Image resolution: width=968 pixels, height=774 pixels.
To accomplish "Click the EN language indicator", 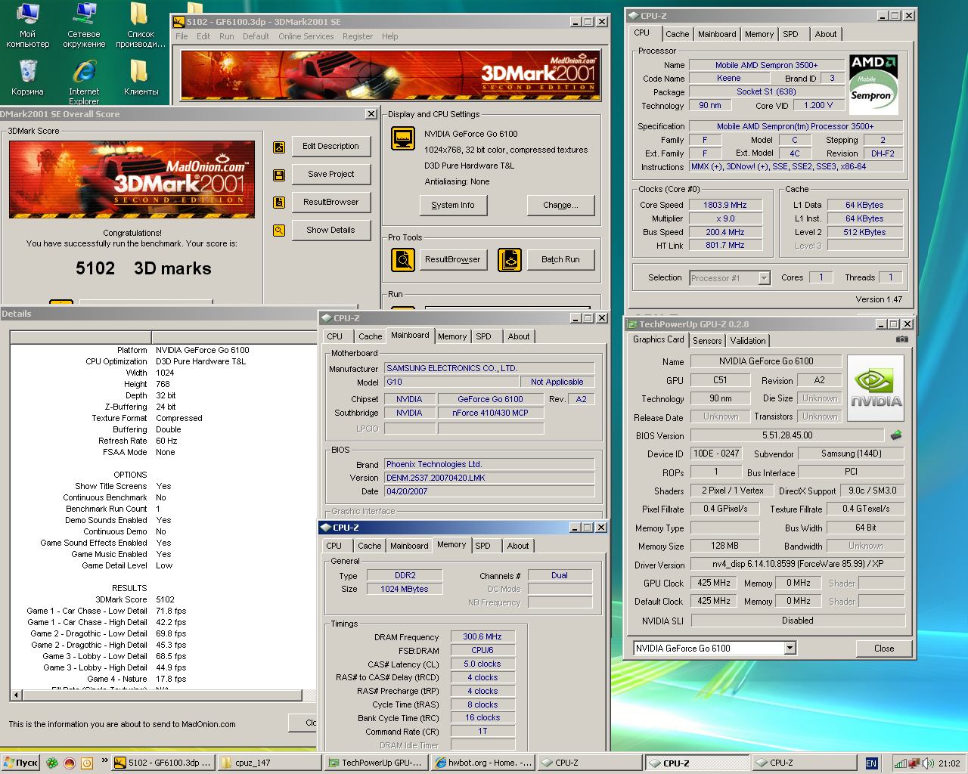I will point(871,763).
